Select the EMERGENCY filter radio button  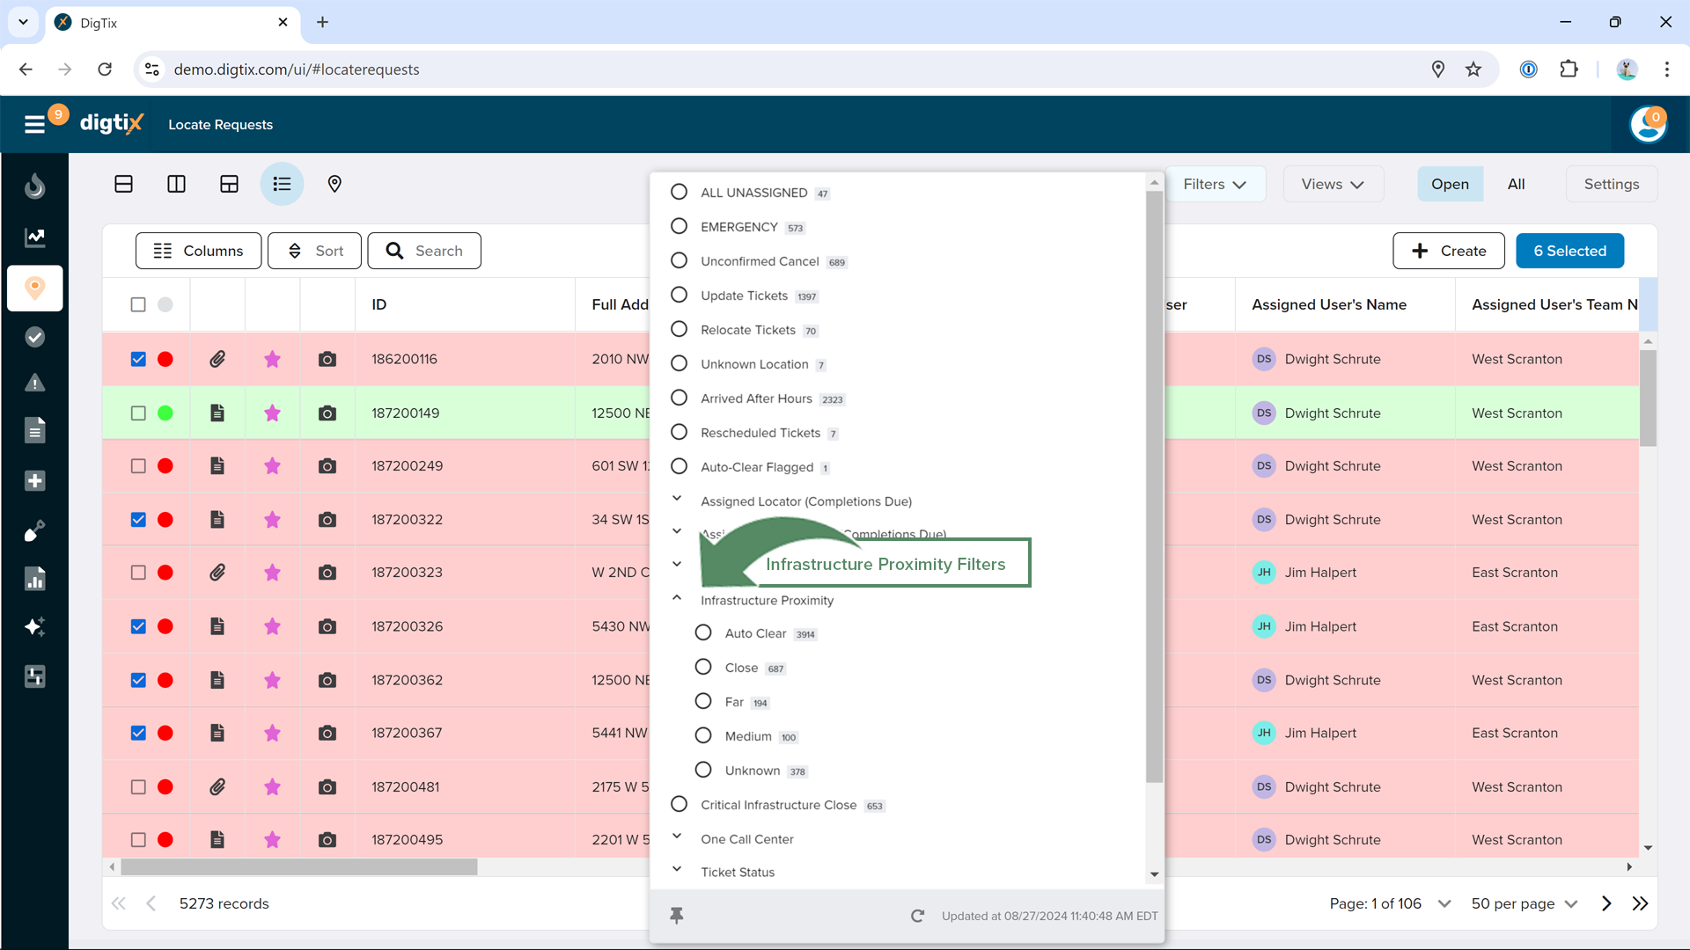pyautogui.click(x=679, y=227)
